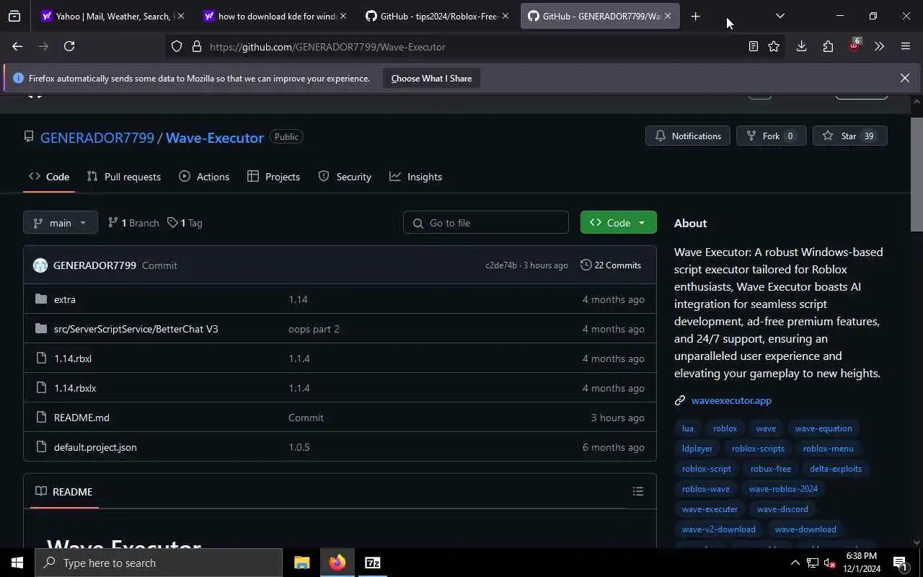The height and width of the screenshot is (577, 923).
Task: Close the GENERADOR7799 Wave-Executor tab
Action: (668, 16)
